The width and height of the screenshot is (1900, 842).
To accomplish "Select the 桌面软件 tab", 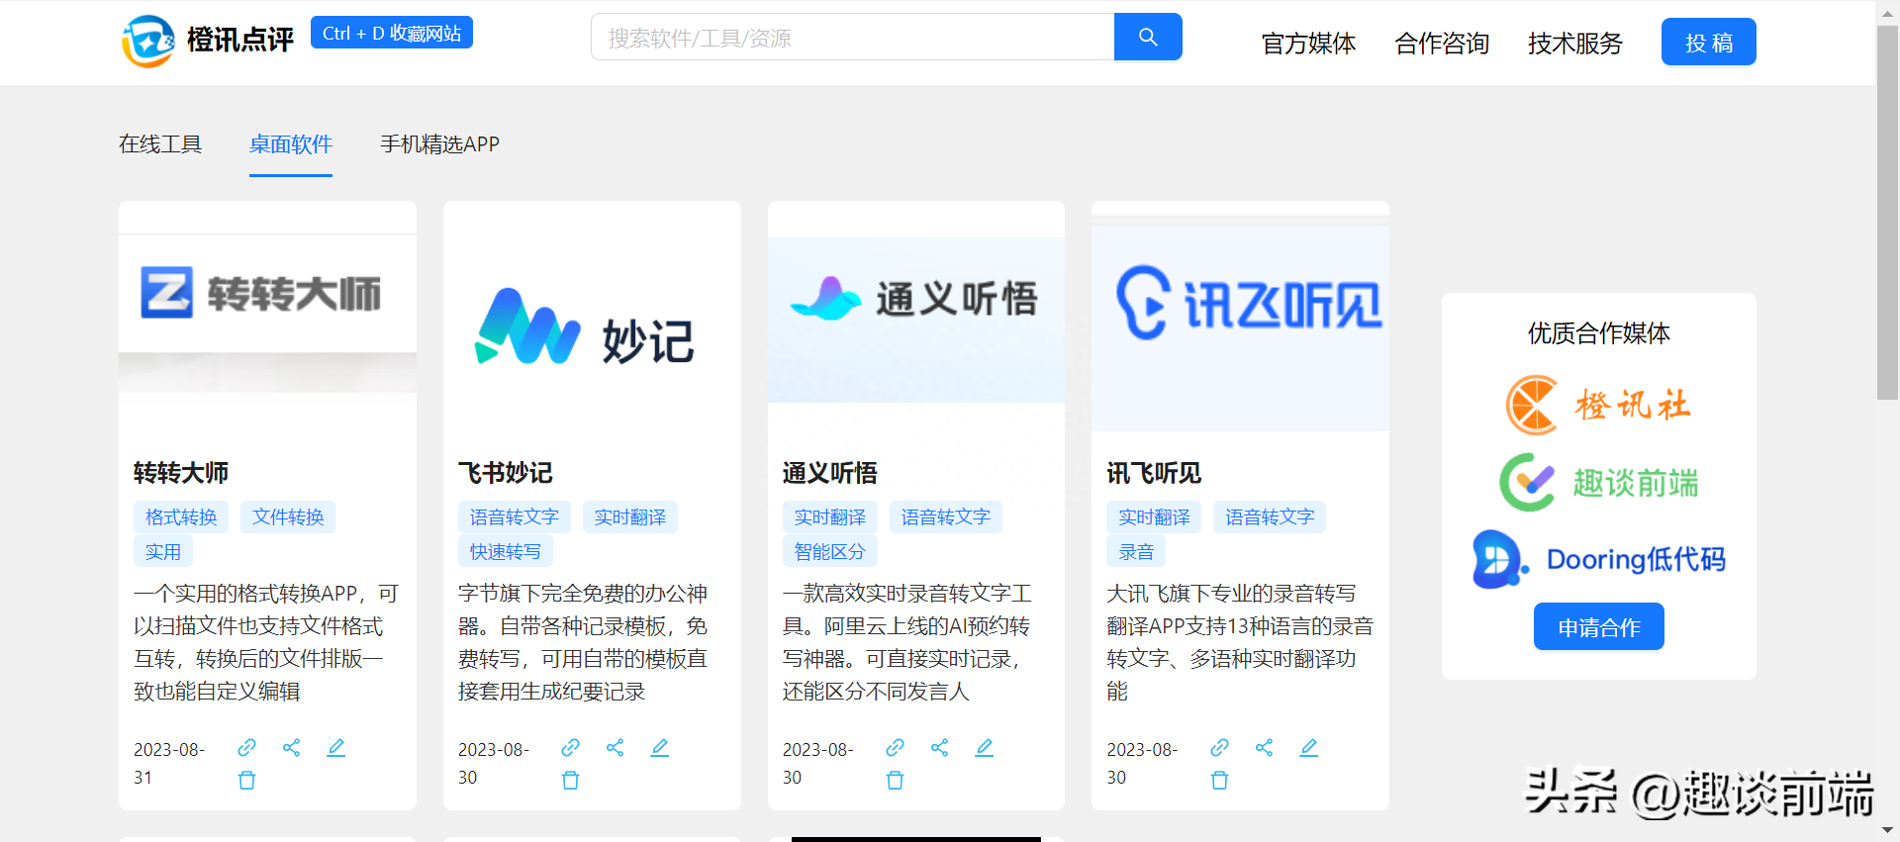I will (291, 144).
